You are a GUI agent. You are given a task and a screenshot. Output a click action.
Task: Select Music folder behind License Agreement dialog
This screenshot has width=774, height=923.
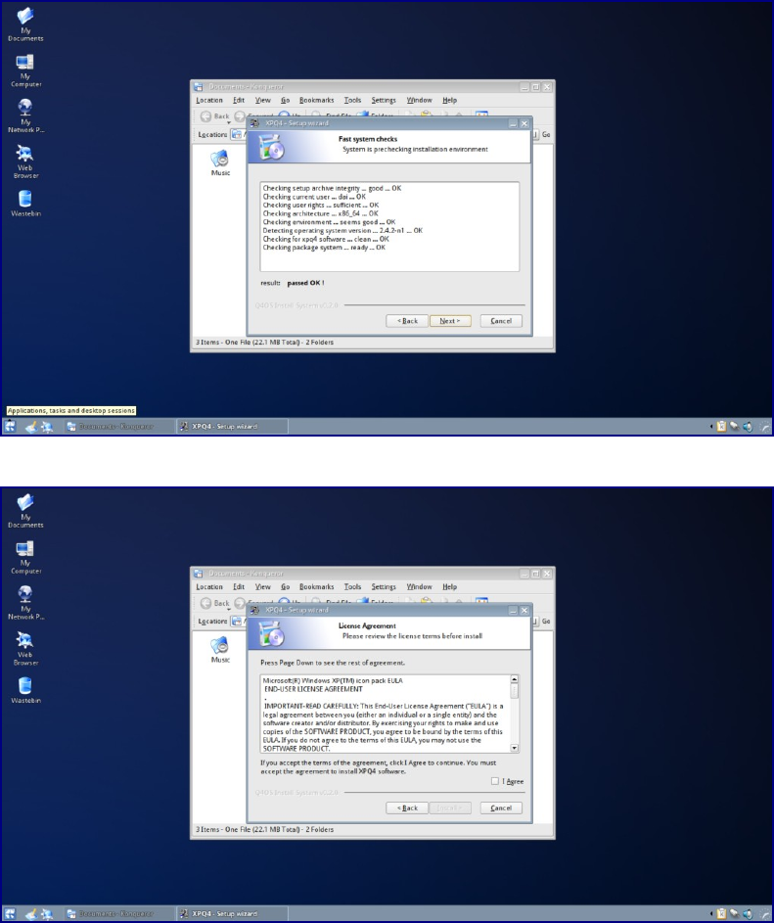tap(220, 650)
